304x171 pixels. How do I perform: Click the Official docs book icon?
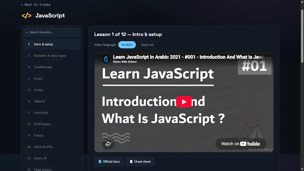tap(100, 162)
